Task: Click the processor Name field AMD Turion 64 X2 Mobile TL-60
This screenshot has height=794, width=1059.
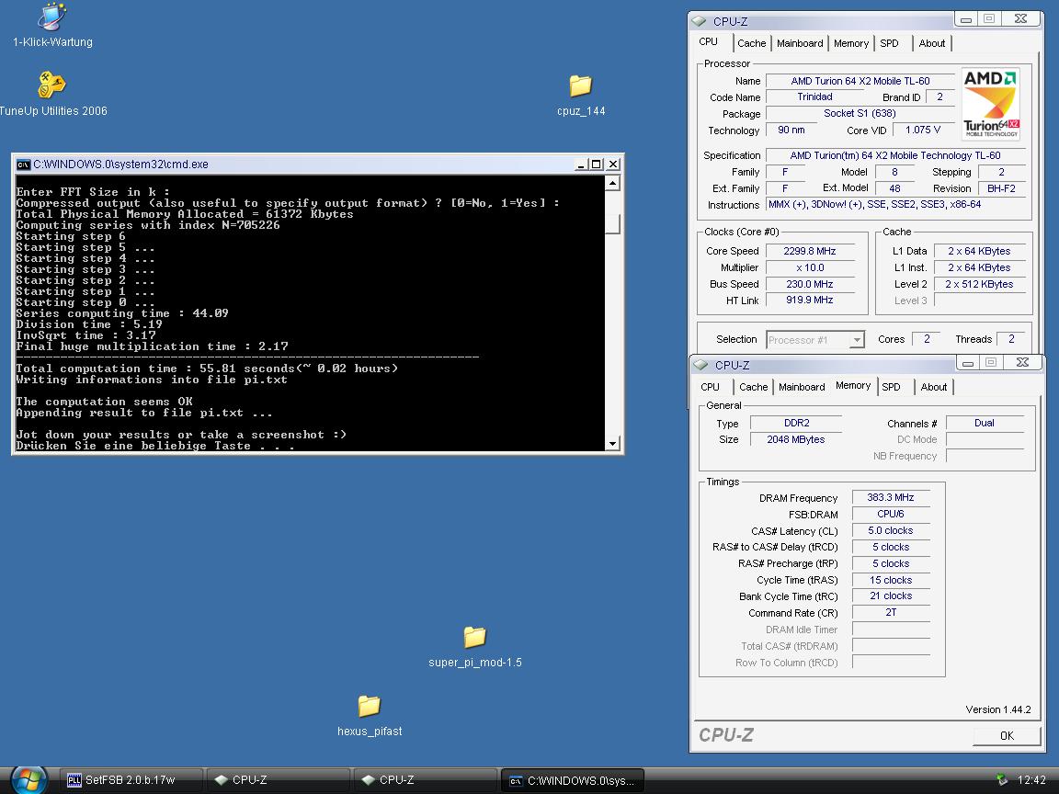Action: click(860, 81)
